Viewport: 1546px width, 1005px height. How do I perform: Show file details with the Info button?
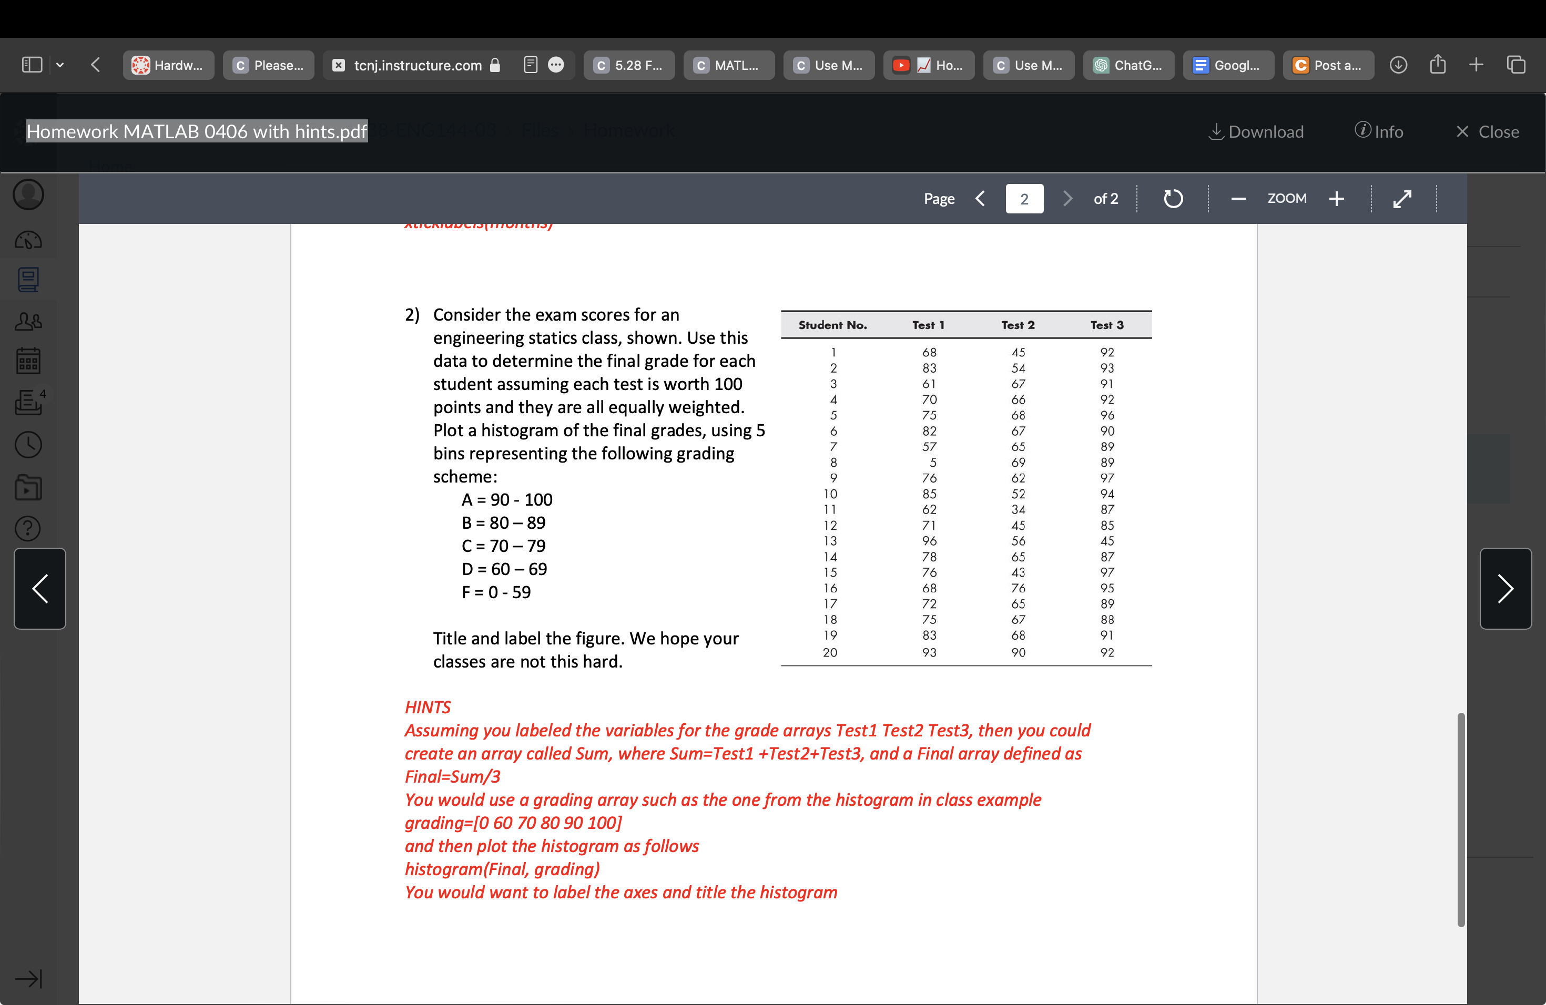1379,131
